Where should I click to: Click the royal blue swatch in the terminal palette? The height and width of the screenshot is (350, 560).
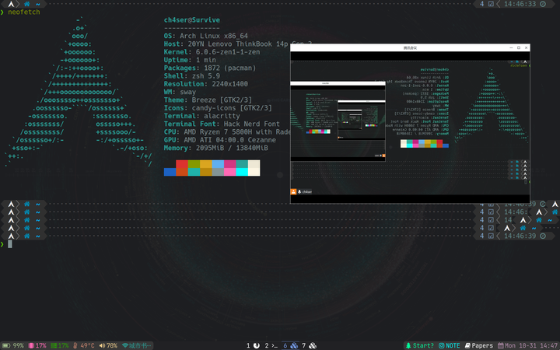pos(170,172)
